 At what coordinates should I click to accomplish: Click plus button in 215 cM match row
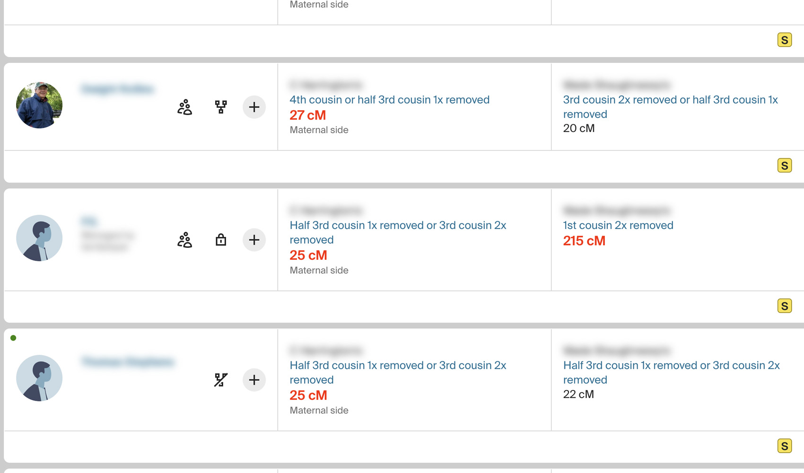[254, 240]
